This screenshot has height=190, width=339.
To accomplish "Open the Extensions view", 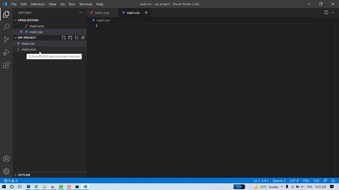I will click(6, 65).
